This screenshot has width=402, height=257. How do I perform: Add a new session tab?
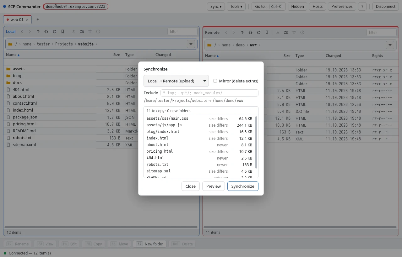[x=38, y=19]
